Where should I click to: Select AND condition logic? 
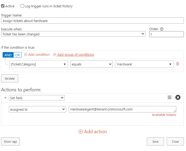8,55
